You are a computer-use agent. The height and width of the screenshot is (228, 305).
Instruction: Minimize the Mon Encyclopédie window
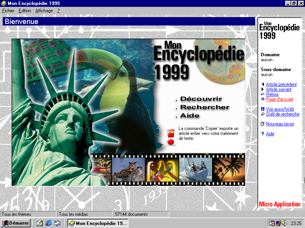[288, 3]
